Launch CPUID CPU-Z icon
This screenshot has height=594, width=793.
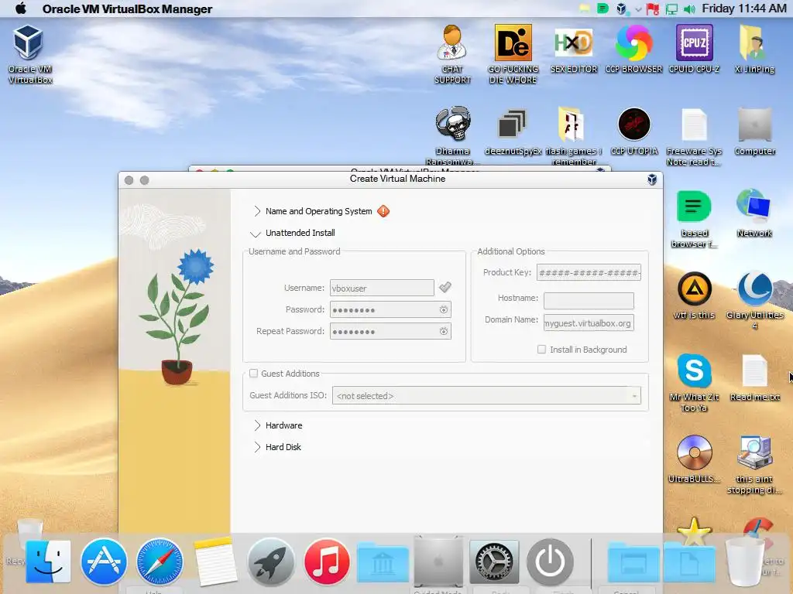pyautogui.click(x=694, y=49)
